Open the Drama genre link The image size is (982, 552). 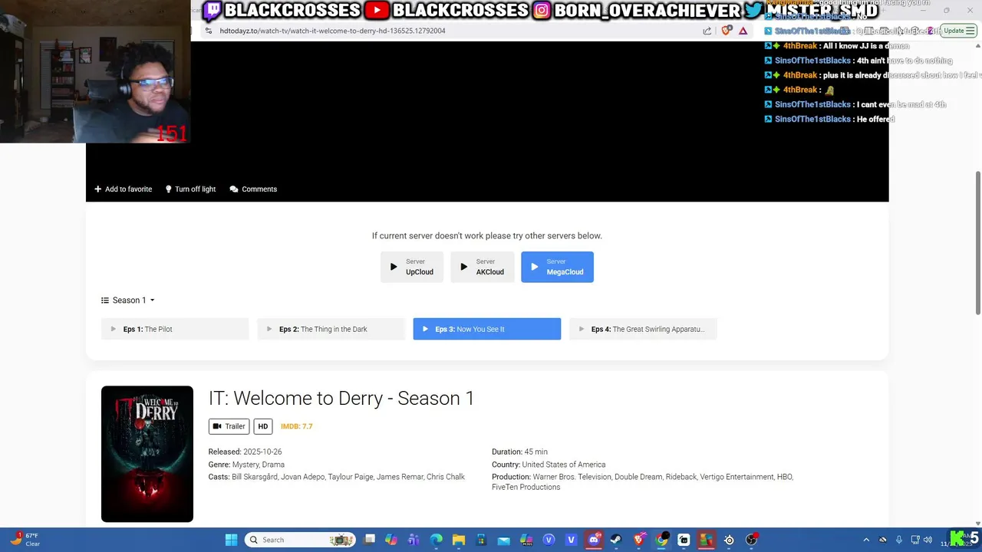(x=273, y=465)
